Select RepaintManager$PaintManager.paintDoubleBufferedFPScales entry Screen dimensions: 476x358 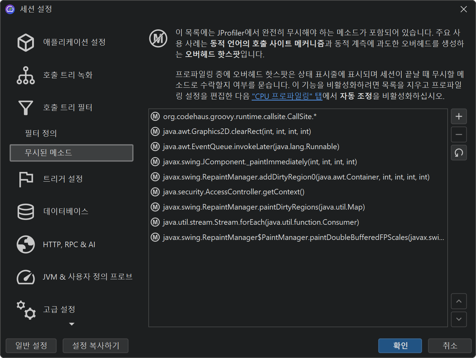[x=298, y=238]
